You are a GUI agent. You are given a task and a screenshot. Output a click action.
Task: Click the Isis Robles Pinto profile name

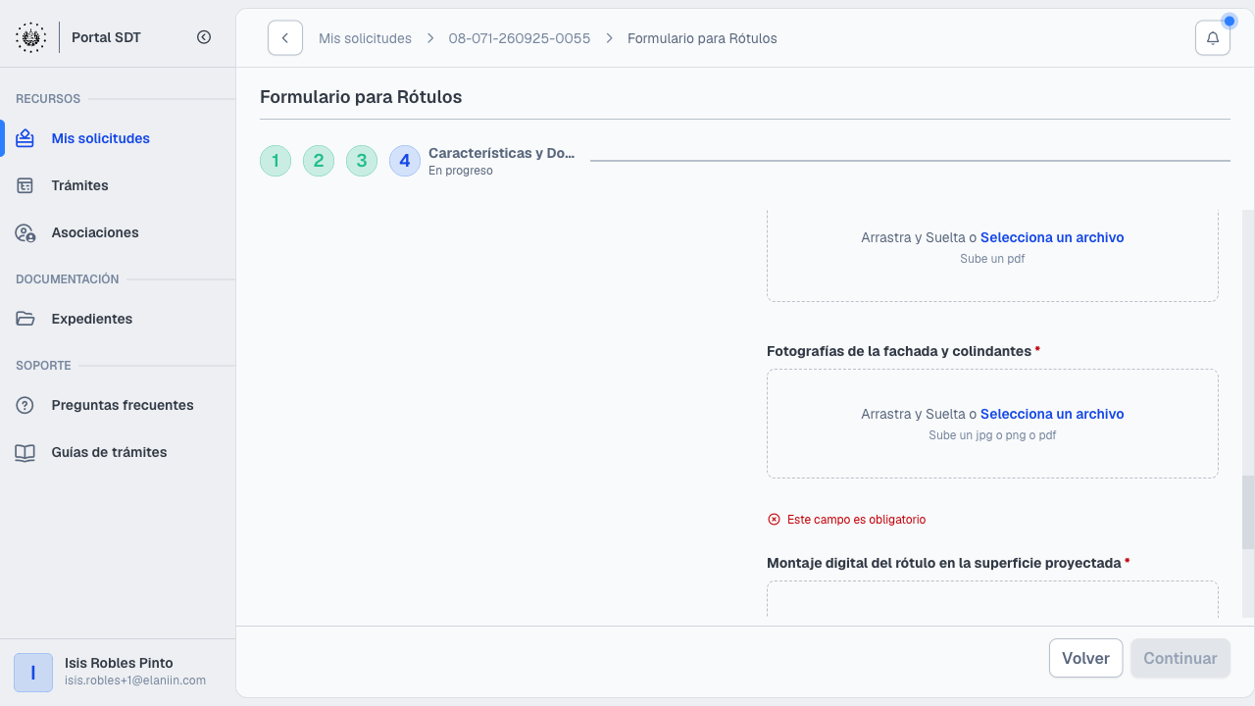tap(119, 663)
